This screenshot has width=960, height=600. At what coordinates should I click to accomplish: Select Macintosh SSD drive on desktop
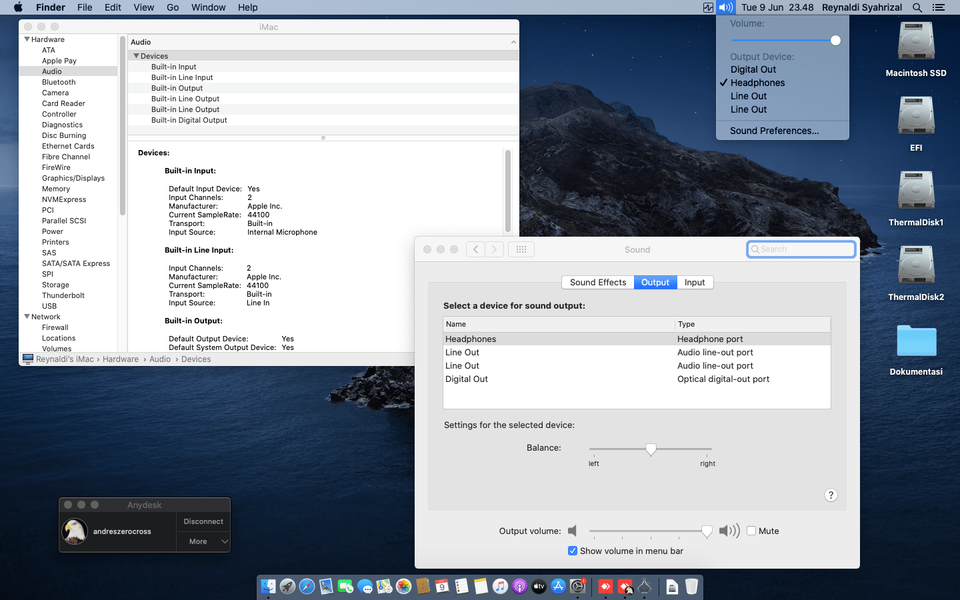click(916, 49)
